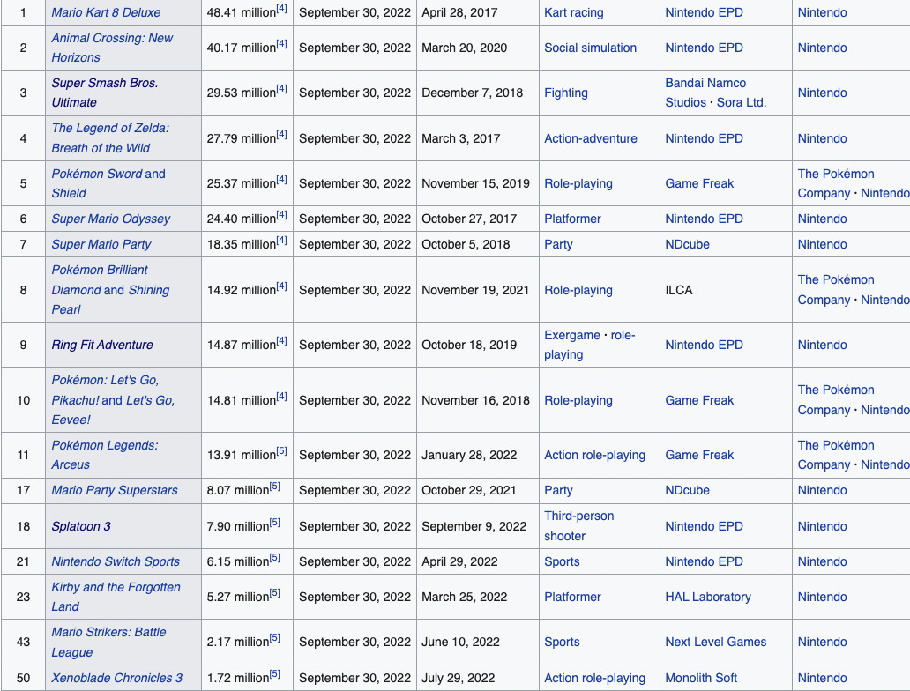Open Role-playing genre in Brilliant Diamond row
Screen dimensions: 910x691
[x=578, y=290]
